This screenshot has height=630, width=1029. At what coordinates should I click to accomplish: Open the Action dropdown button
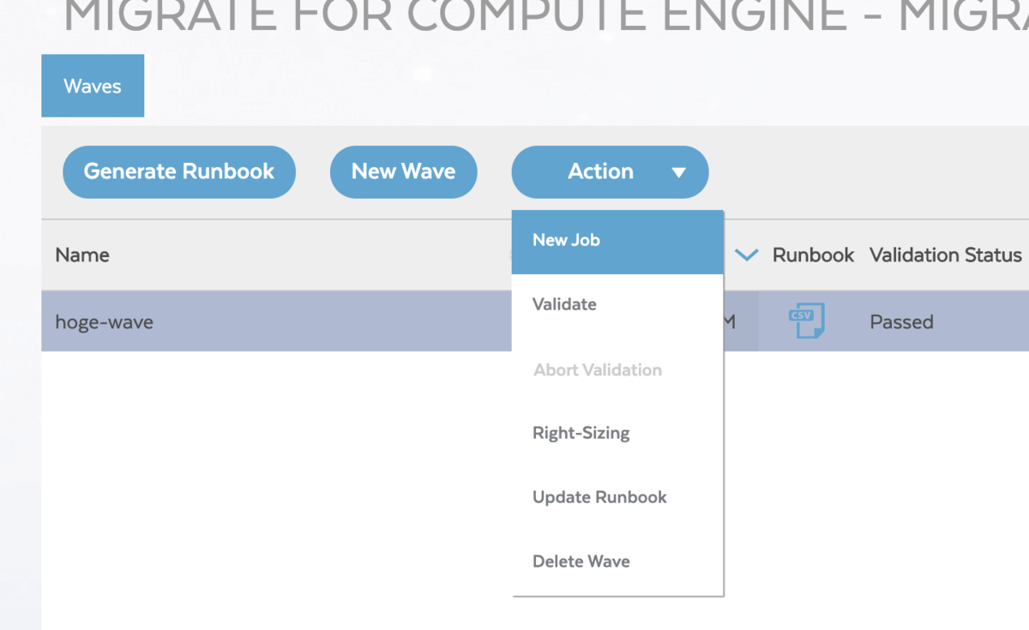610,171
